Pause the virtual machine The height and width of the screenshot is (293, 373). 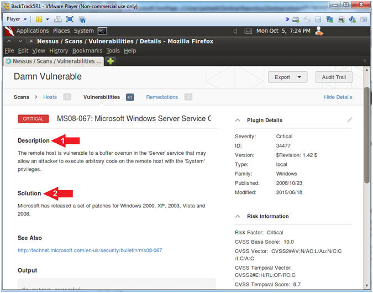point(39,19)
